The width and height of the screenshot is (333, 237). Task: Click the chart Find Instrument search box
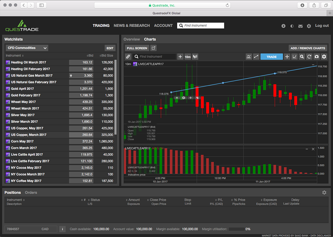[x=154, y=56]
